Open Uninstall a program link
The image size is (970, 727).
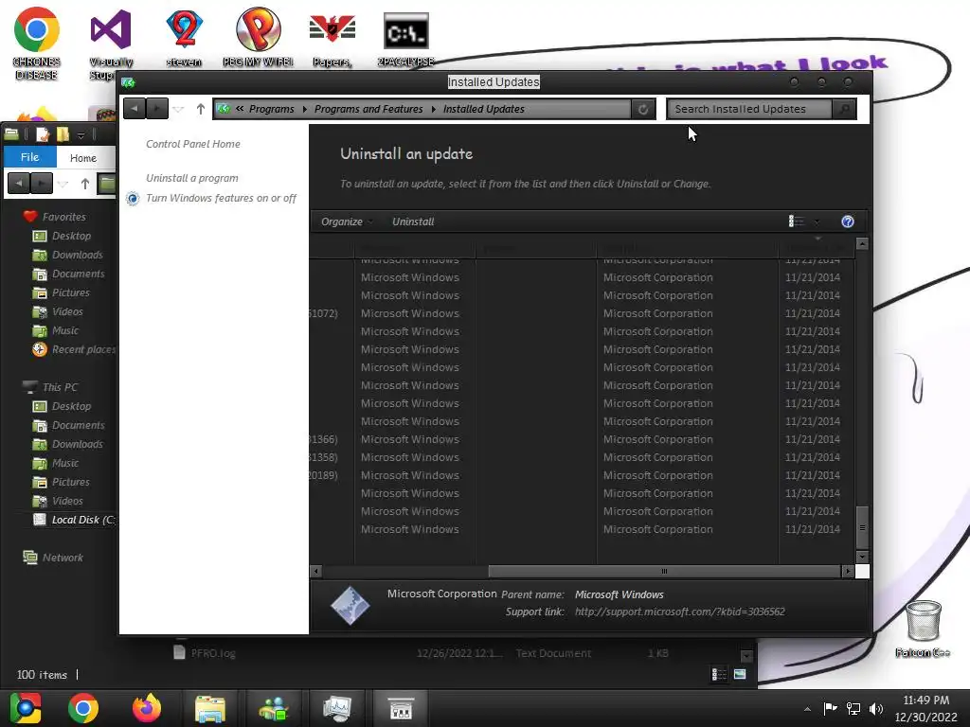pos(191,177)
